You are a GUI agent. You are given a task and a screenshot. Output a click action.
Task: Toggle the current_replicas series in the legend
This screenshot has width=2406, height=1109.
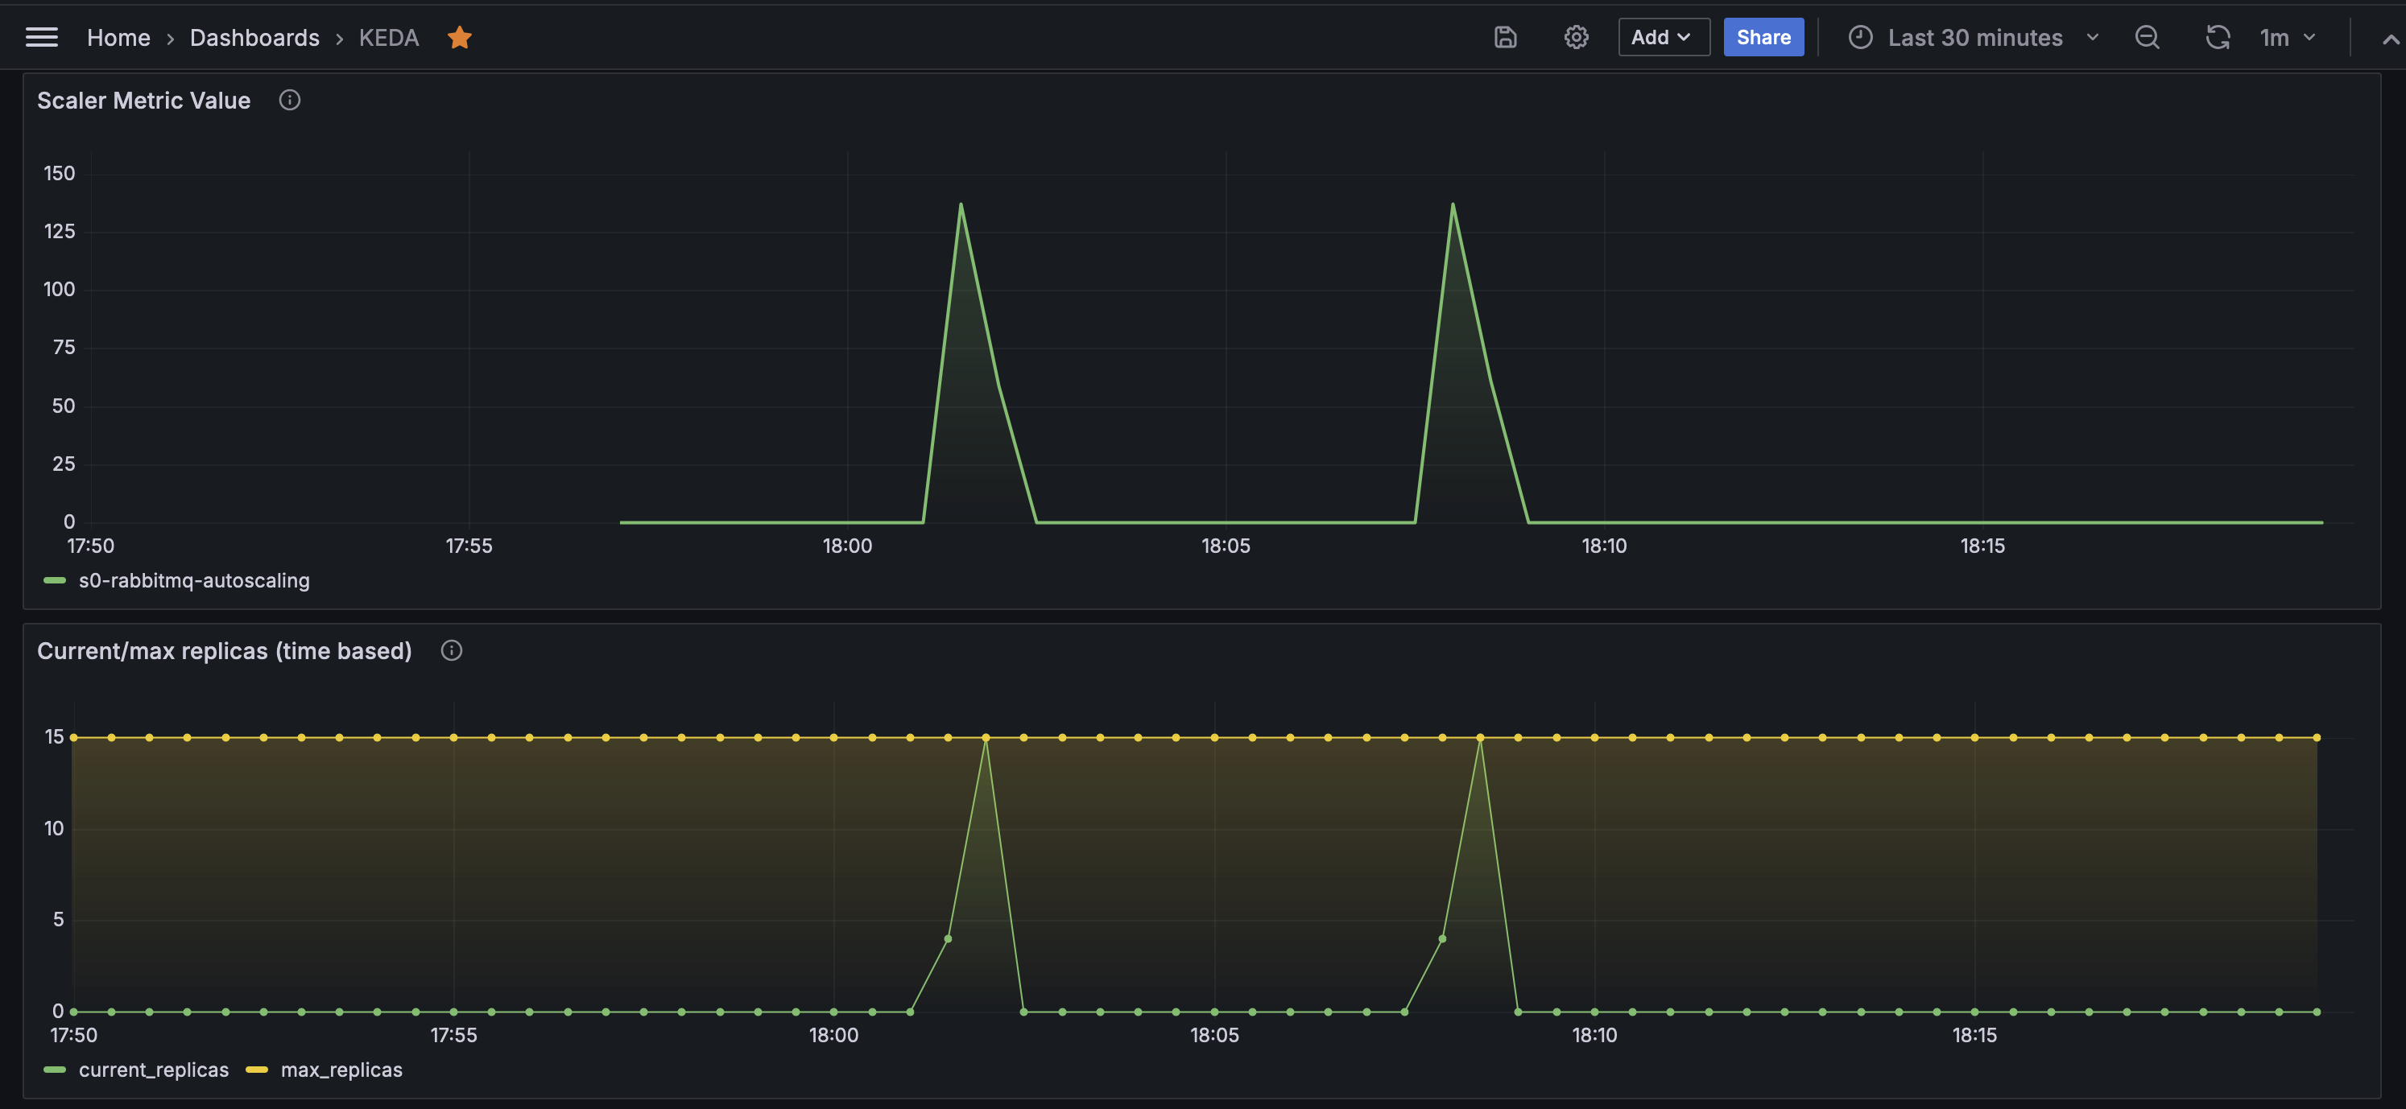point(153,1070)
